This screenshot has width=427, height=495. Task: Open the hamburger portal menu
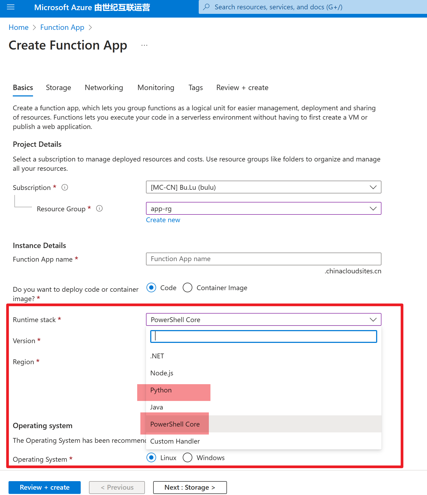pyautogui.click(x=11, y=7)
